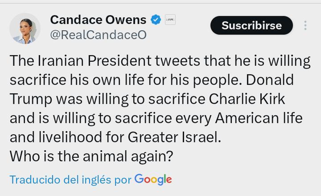Click the word "tweets" in the first line

(x=177, y=61)
